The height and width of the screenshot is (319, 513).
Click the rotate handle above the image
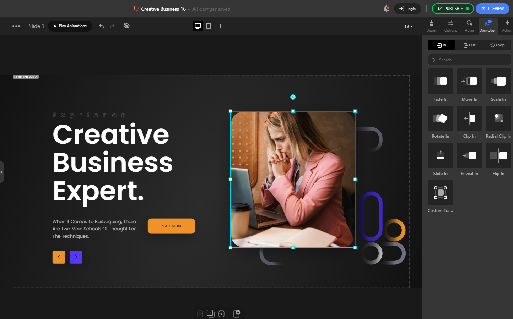point(293,97)
